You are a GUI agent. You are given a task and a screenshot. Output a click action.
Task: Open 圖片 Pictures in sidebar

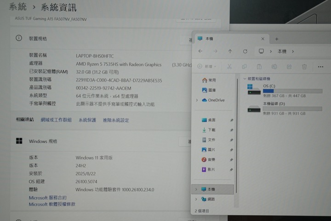coord(208,150)
